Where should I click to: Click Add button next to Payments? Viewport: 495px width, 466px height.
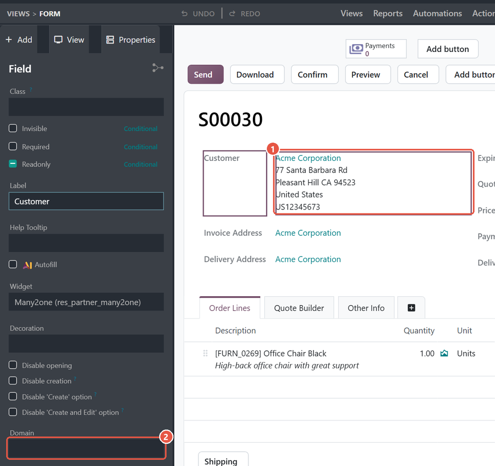447,49
